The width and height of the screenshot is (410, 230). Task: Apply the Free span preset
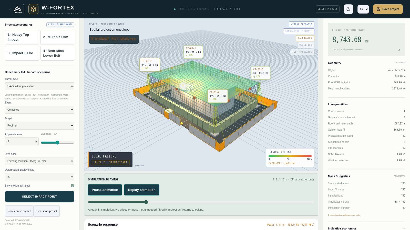point(46,211)
